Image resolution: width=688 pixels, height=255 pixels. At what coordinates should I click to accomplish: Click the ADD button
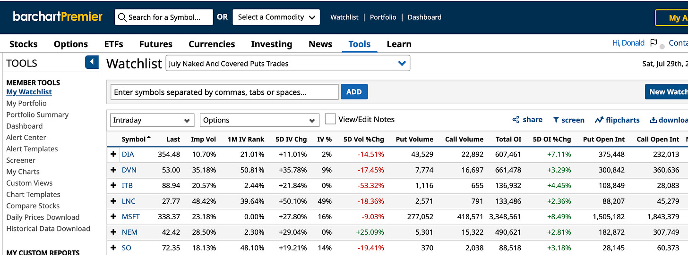click(x=354, y=92)
